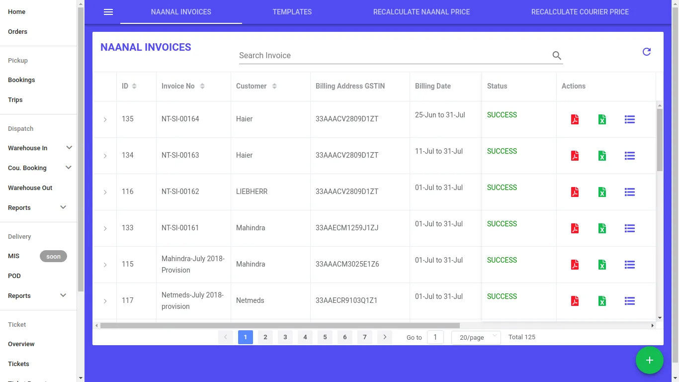The height and width of the screenshot is (382, 679).
Task: Download PDF for invoice NT-SI-00164
Action: tap(575, 119)
